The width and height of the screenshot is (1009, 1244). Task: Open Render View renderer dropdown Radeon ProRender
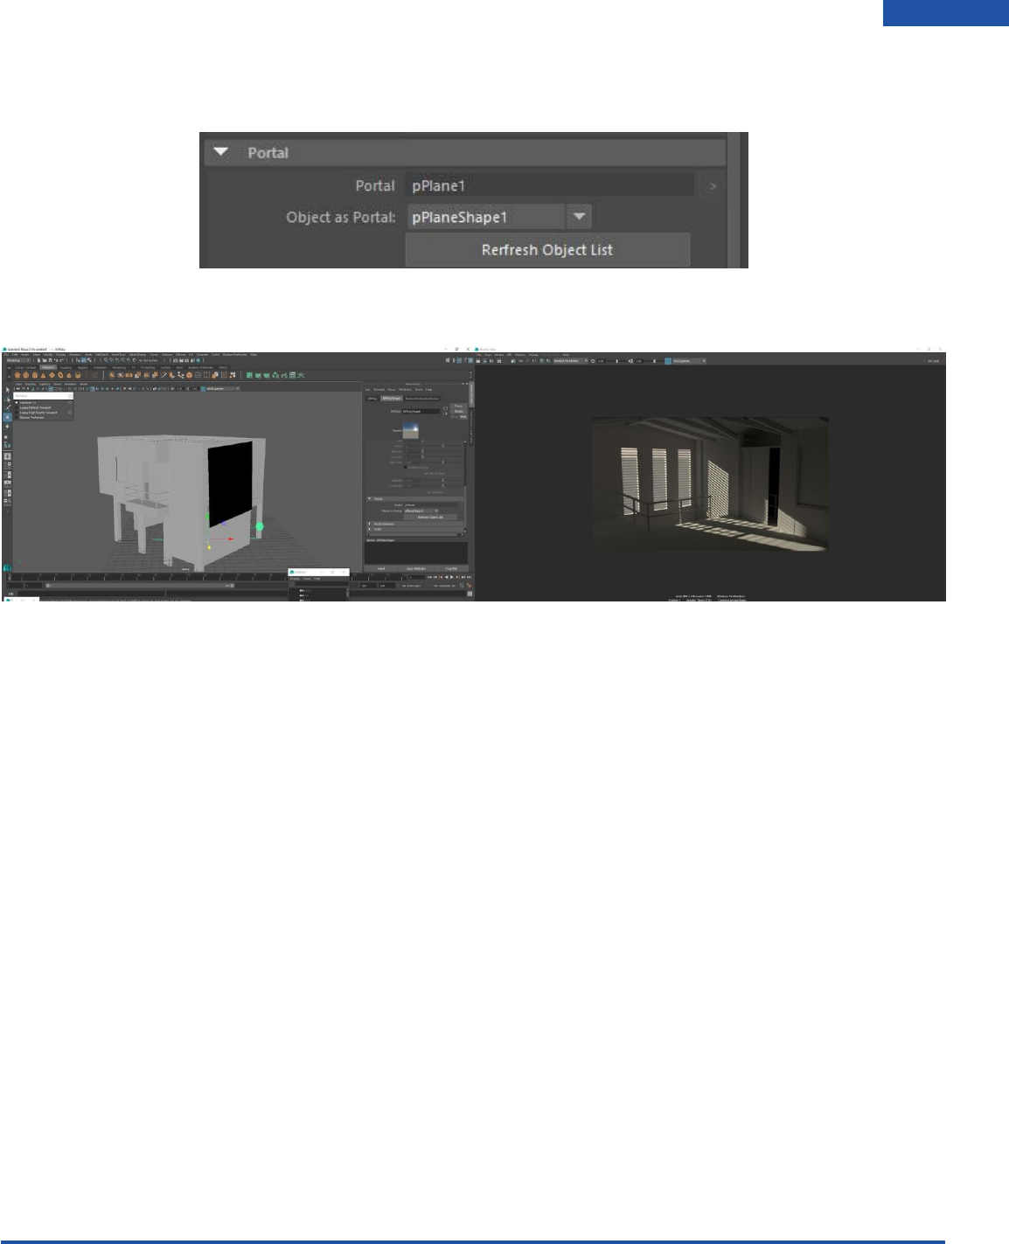[x=570, y=361]
